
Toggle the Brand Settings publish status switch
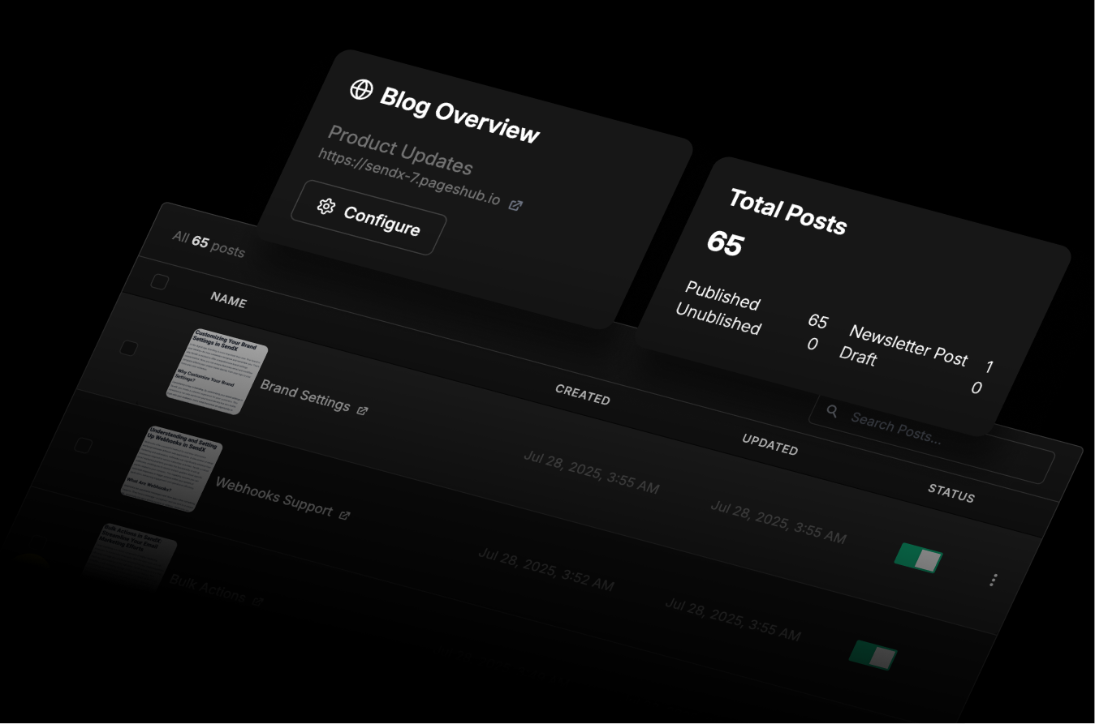click(918, 558)
